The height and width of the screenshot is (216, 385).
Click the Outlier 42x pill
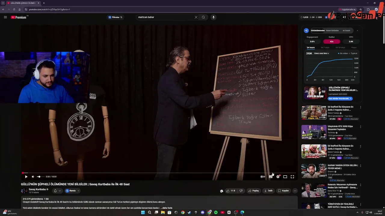click(x=332, y=41)
